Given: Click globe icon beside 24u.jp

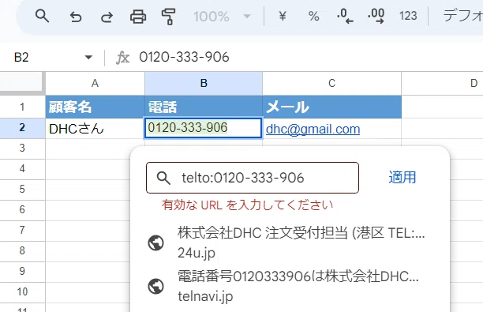Looking at the screenshot, I should coord(155,243).
